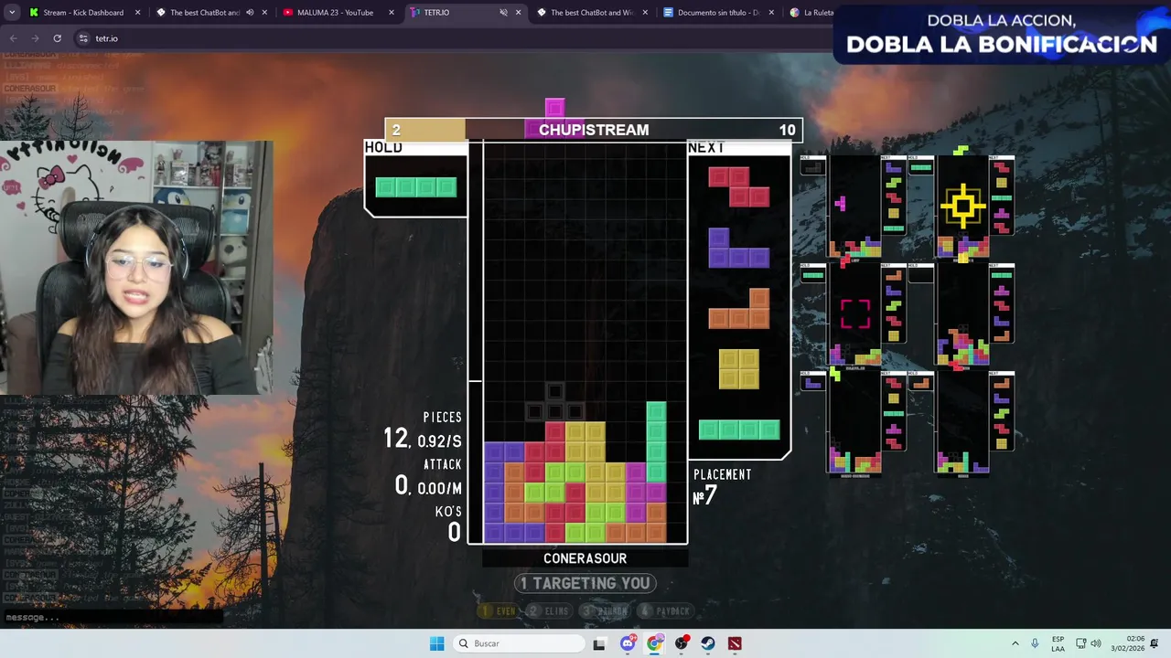Switch to the Stream - Kick Dashboard tab
Viewport: 1171px width, 658px height.
[83, 12]
